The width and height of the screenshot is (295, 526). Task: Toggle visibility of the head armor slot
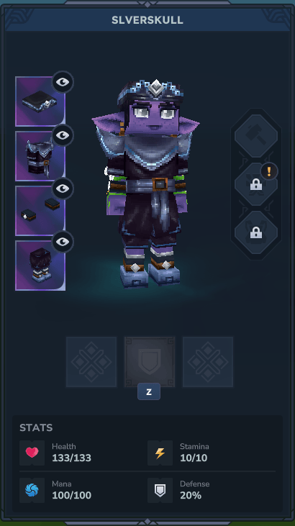tap(63, 82)
